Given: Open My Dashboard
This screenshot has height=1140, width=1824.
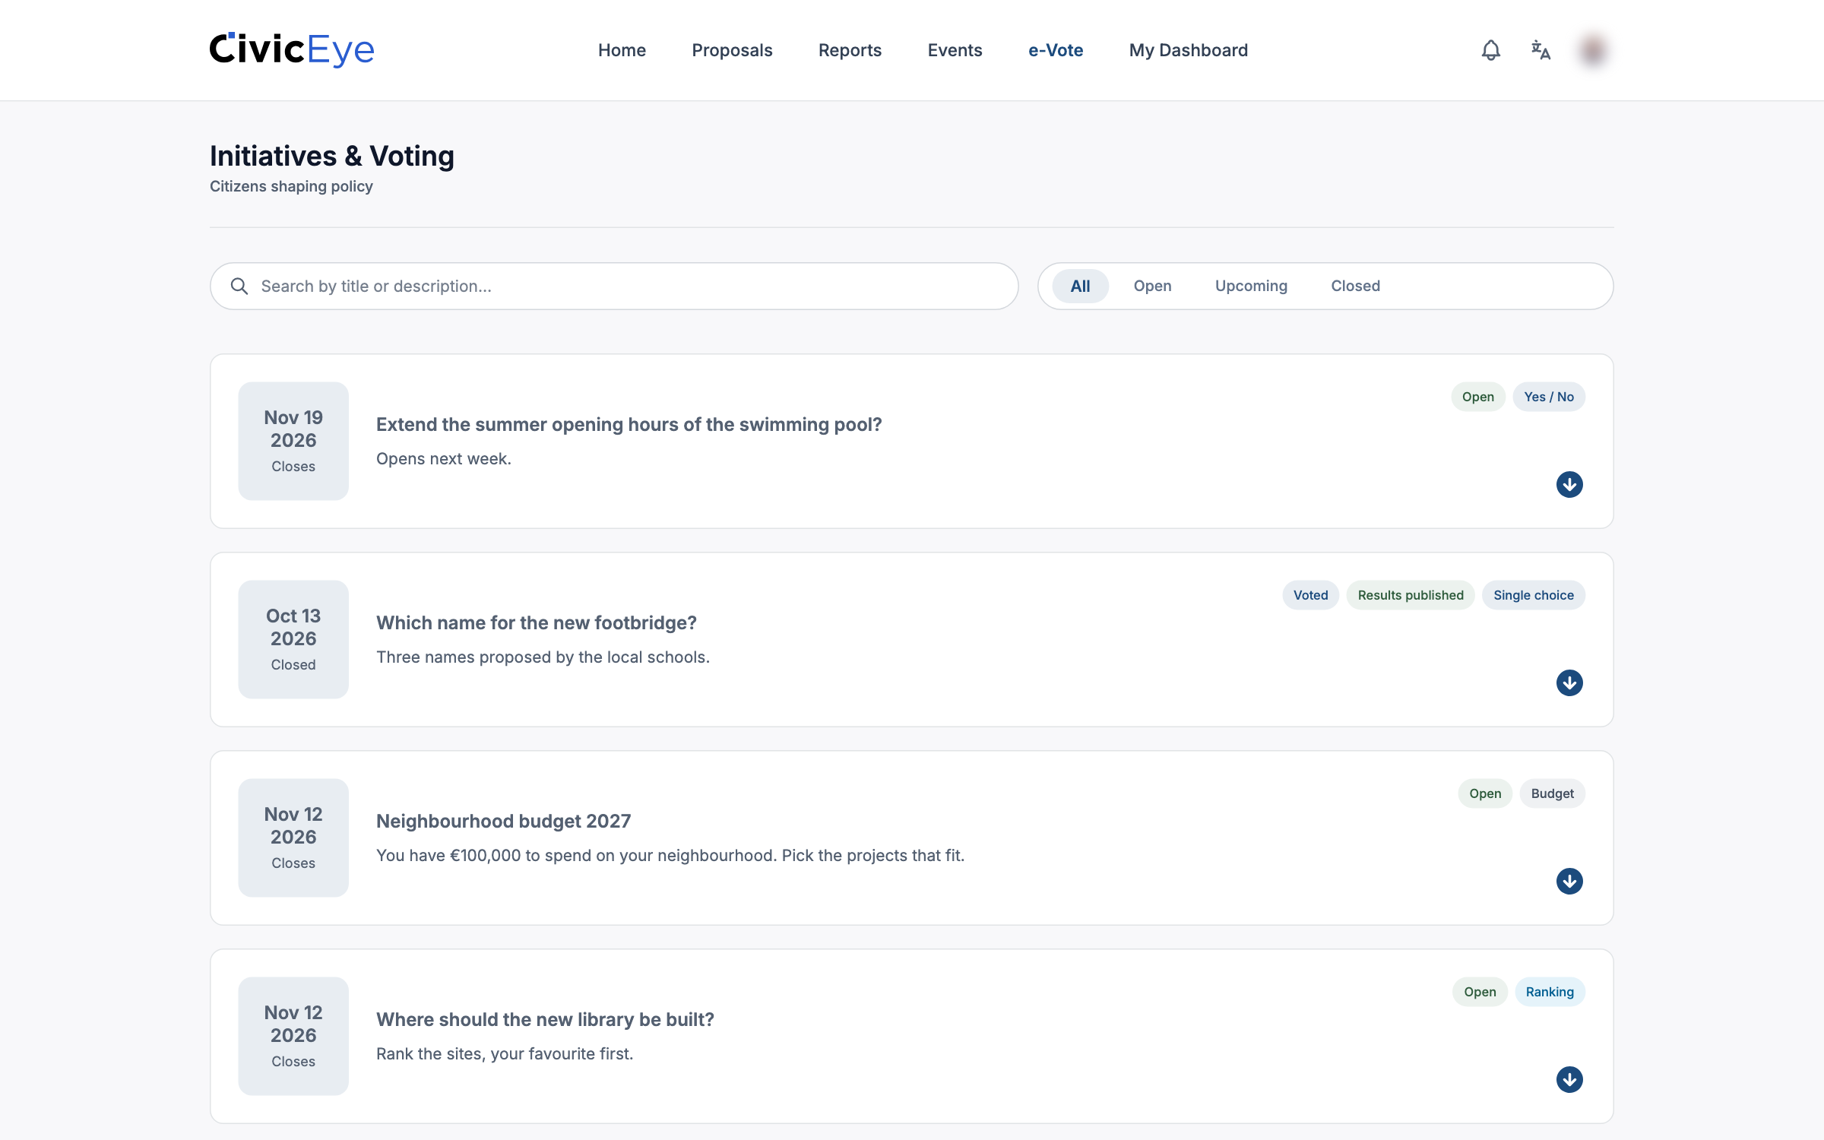Looking at the screenshot, I should point(1188,50).
